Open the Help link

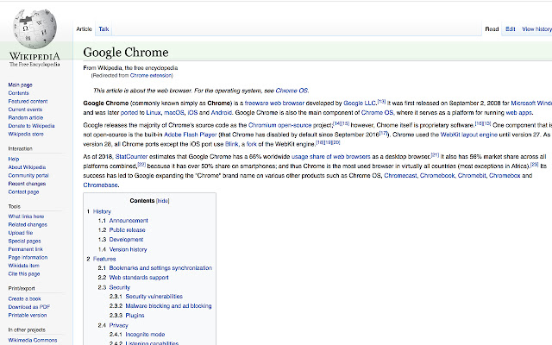(14, 159)
